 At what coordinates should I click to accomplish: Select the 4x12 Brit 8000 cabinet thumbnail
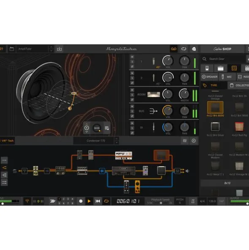point(215,107)
